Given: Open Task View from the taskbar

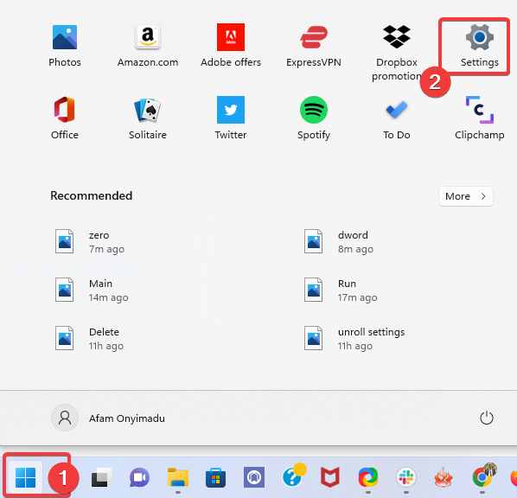Looking at the screenshot, I should click(101, 477).
